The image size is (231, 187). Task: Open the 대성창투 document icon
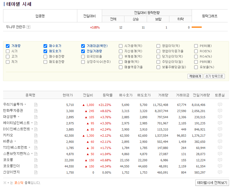[36, 117]
